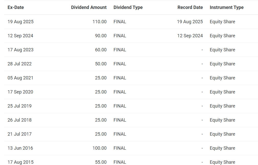The height and width of the screenshot is (165, 258).
Task: Select the 90.00 dividend amount
Action: point(101,36)
